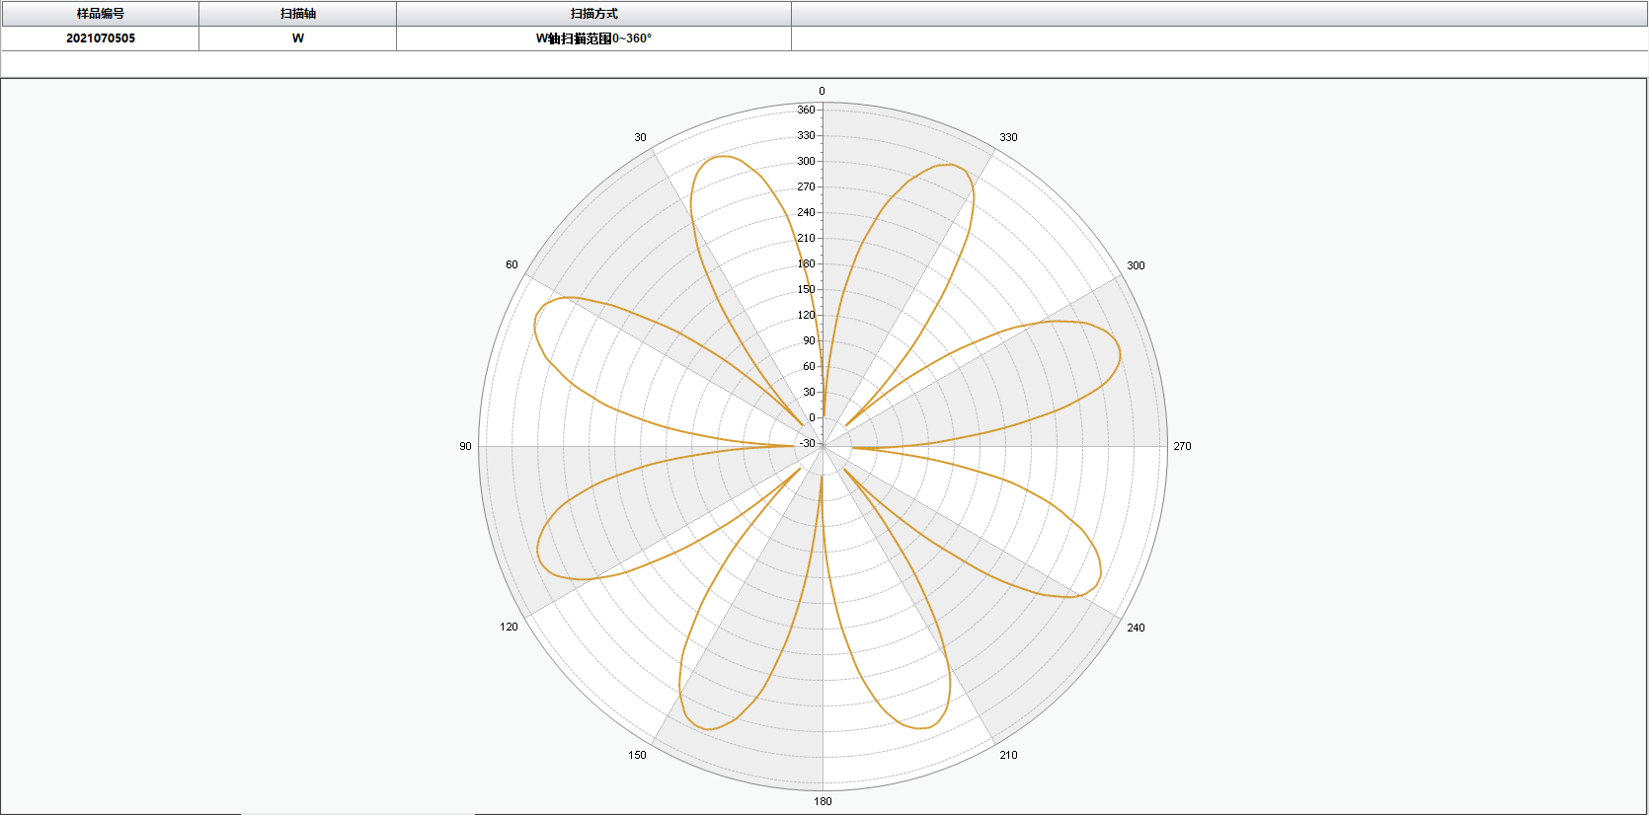
Task: Click the 330 degree angle label on the outer ring
Action: (x=1008, y=137)
